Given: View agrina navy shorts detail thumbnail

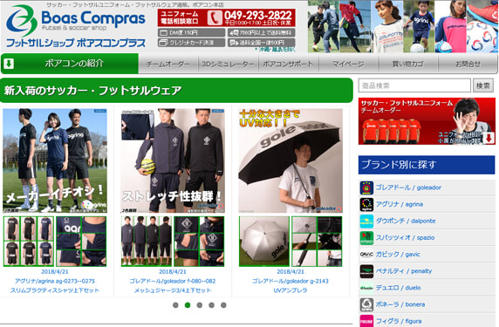Looking at the screenshot, I should (x=81, y=242).
